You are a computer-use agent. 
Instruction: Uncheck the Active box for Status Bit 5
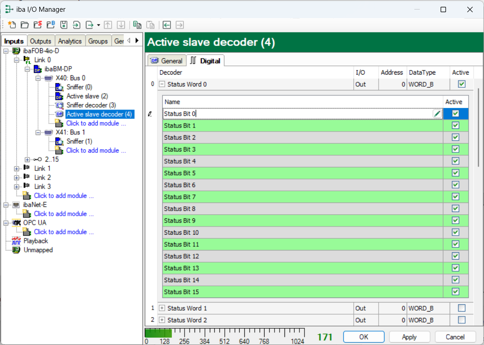tap(456, 173)
